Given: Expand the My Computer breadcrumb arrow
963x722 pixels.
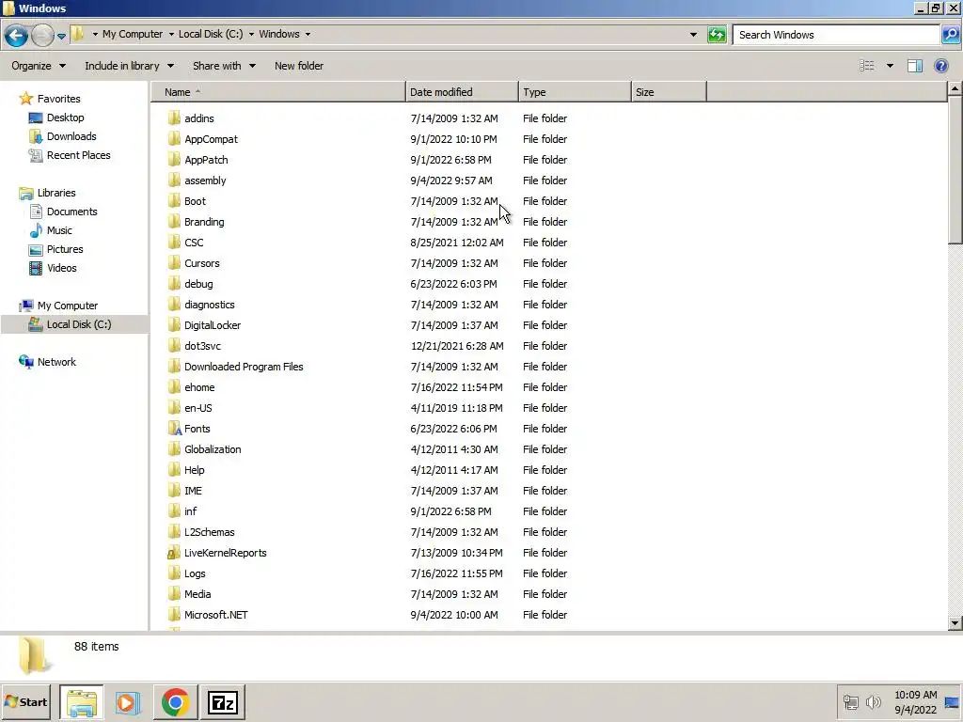Looking at the screenshot, I should point(171,35).
